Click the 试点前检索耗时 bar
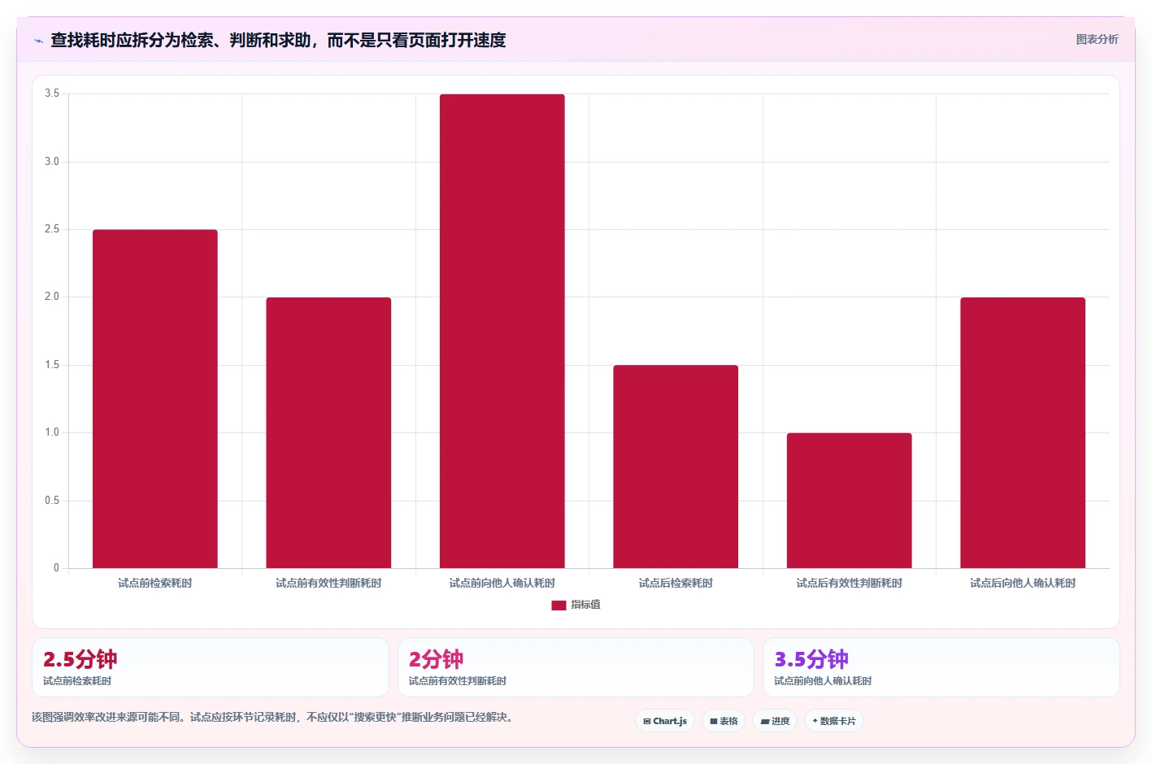The height and width of the screenshot is (764, 1152). pyautogui.click(x=155, y=399)
